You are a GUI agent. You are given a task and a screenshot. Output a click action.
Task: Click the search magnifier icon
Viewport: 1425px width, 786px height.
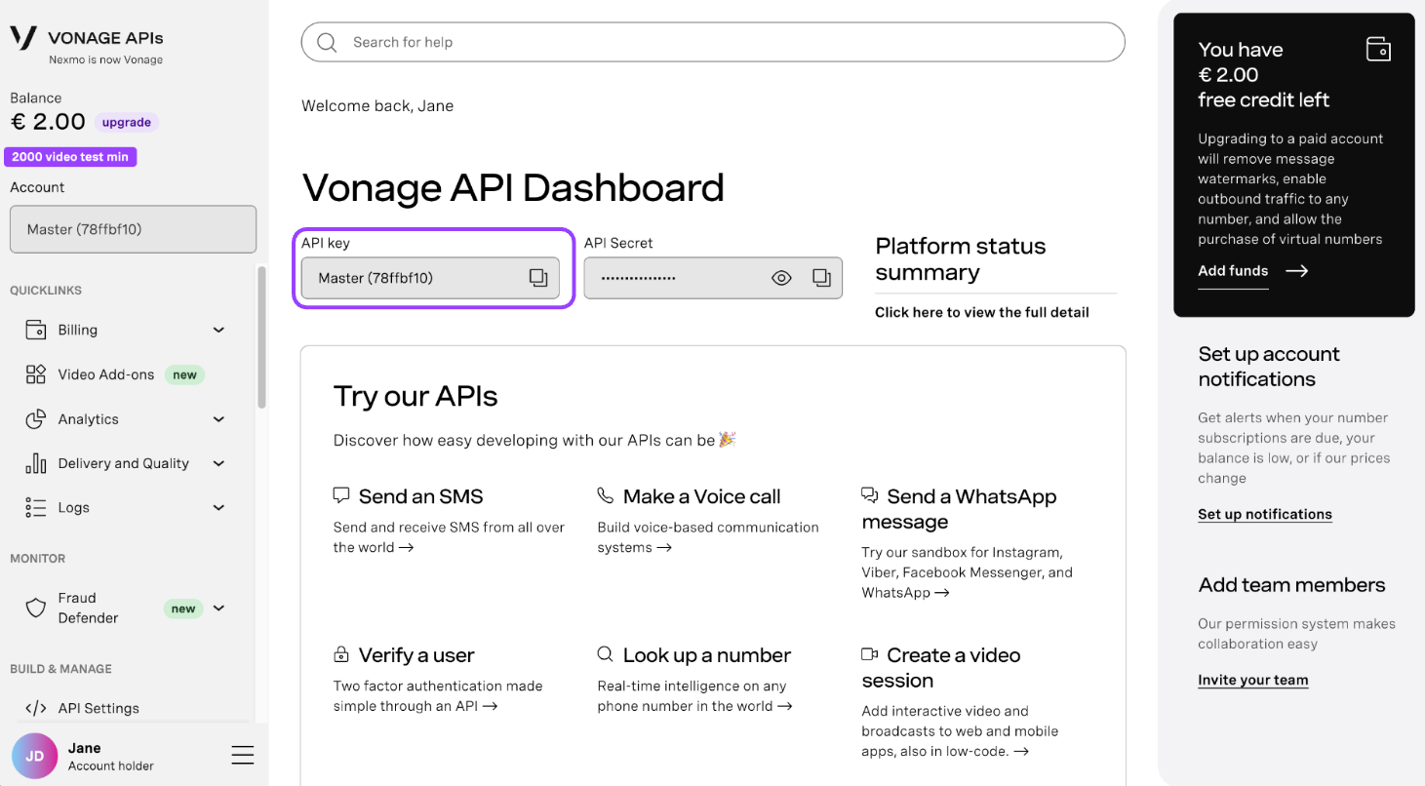(327, 42)
